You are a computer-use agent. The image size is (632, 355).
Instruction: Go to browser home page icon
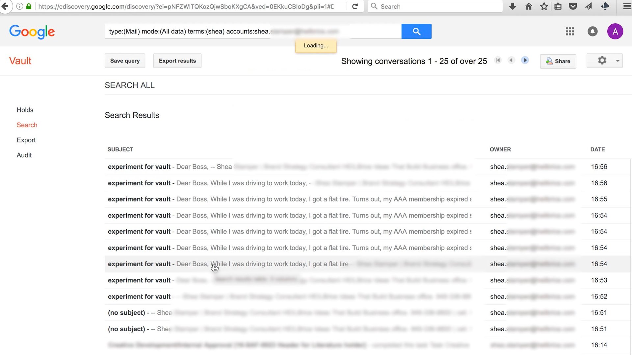pyautogui.click(x=529, y=6)
